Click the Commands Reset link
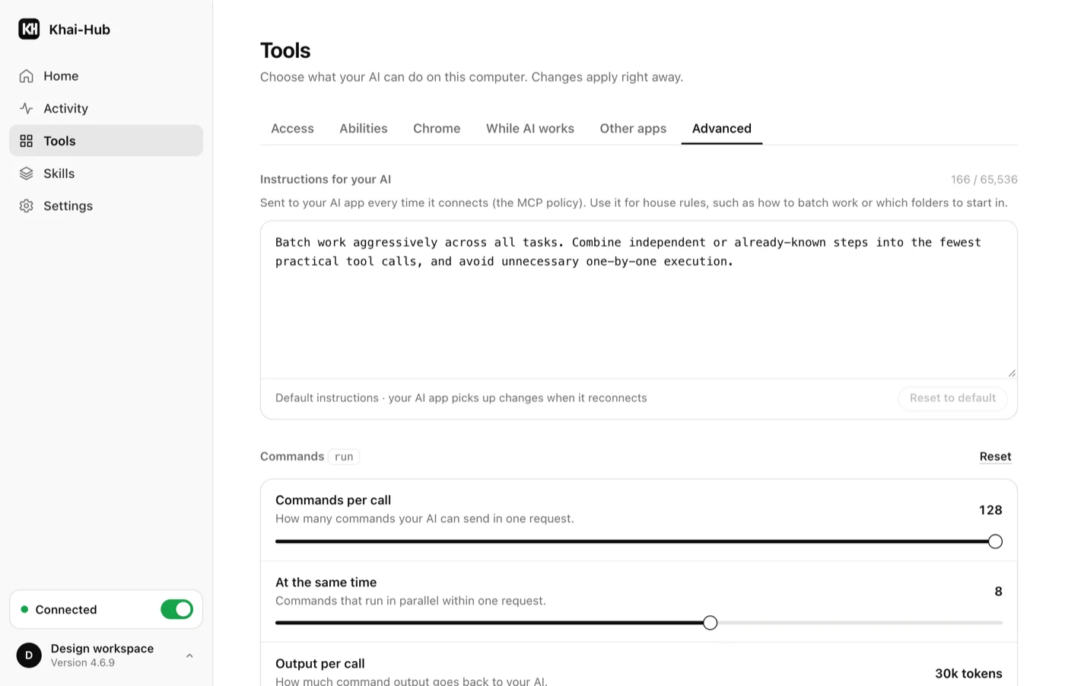The width and height of the screenshot is (1065, 686). tap(995, 457)
